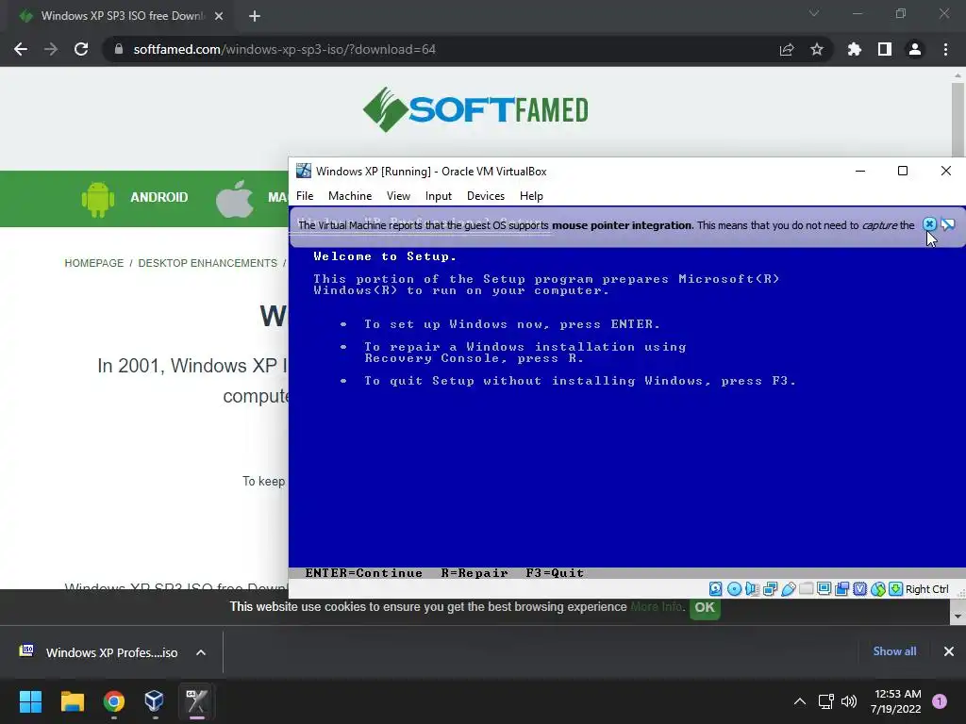Click the recording icon in VirtualBox status bar
The image size is (966, 724).
[x=842, y=589]
